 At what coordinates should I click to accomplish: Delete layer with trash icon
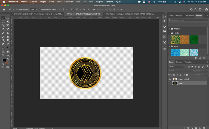point(204,128)
